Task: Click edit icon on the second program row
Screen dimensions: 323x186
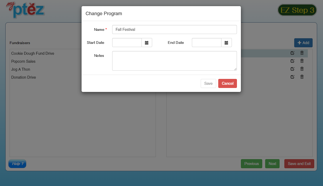Action: 292,61
